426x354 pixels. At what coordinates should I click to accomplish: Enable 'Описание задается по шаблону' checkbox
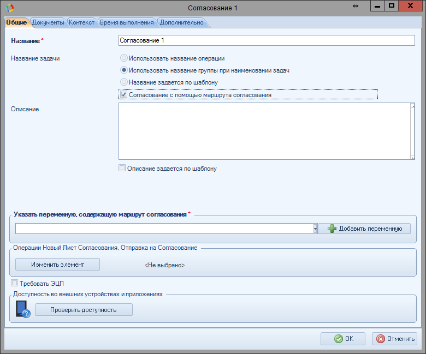coord(122,169)
